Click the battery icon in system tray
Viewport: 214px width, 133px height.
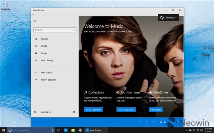[x=190, y=131]
